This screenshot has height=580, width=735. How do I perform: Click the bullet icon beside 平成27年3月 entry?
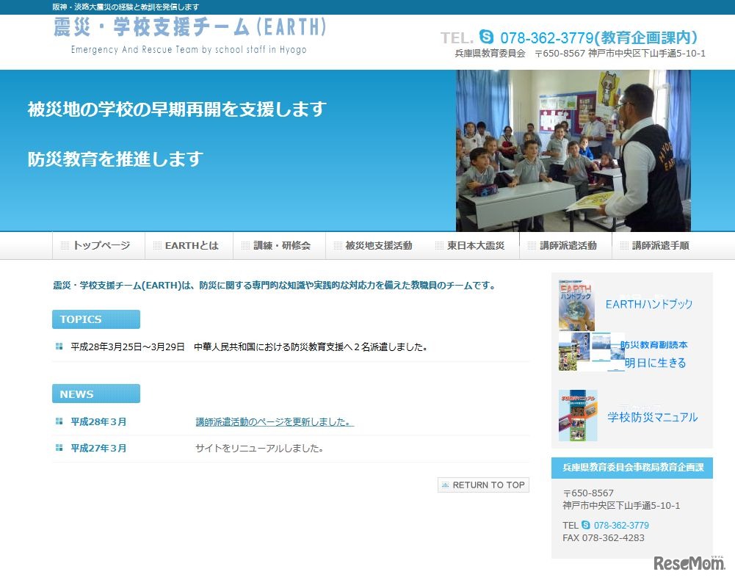58,447
